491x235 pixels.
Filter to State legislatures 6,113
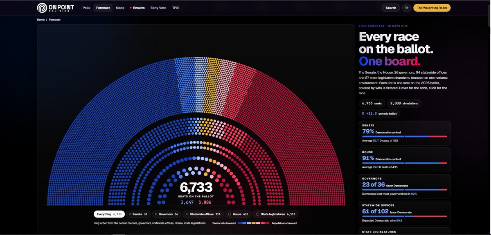pyautogui.click(x=276, y=214)
